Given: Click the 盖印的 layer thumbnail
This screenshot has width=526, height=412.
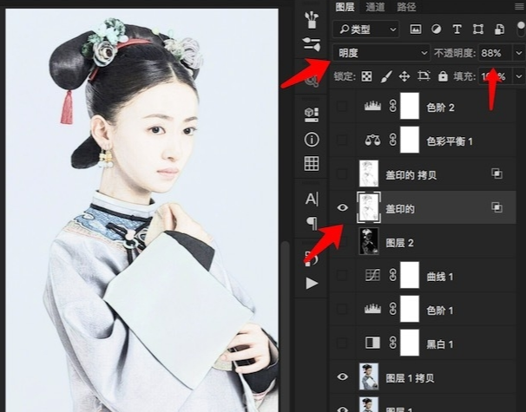Looking at the screenshot, I should tap(369, 207).
